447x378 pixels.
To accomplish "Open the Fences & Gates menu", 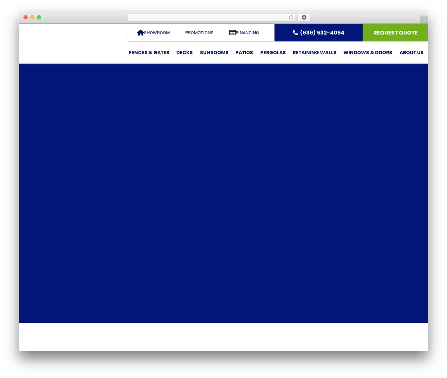I will pyautogui.click(x=149, y=53).
